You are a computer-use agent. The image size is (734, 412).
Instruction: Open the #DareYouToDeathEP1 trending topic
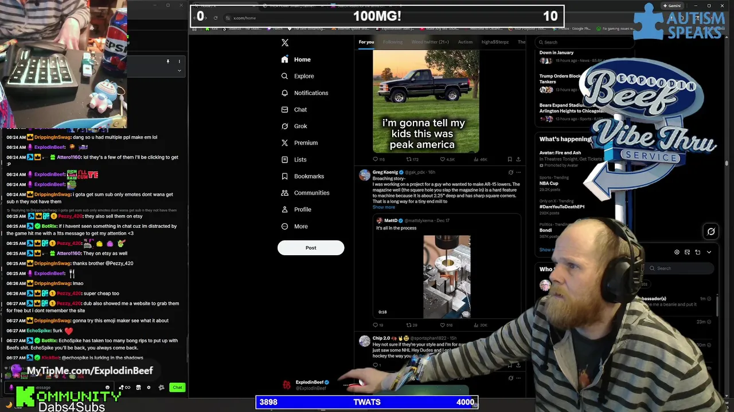(562, 207)
